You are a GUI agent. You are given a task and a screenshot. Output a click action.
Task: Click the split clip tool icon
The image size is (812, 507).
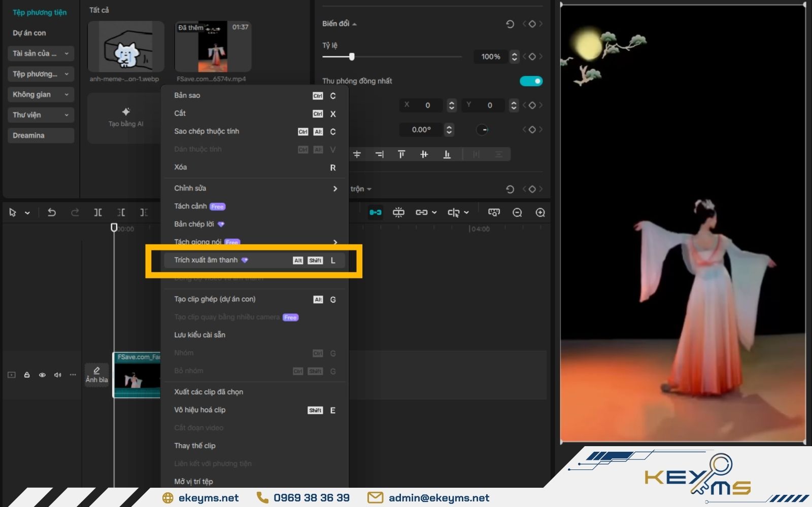pyautogui.click(x=98, y=212)
